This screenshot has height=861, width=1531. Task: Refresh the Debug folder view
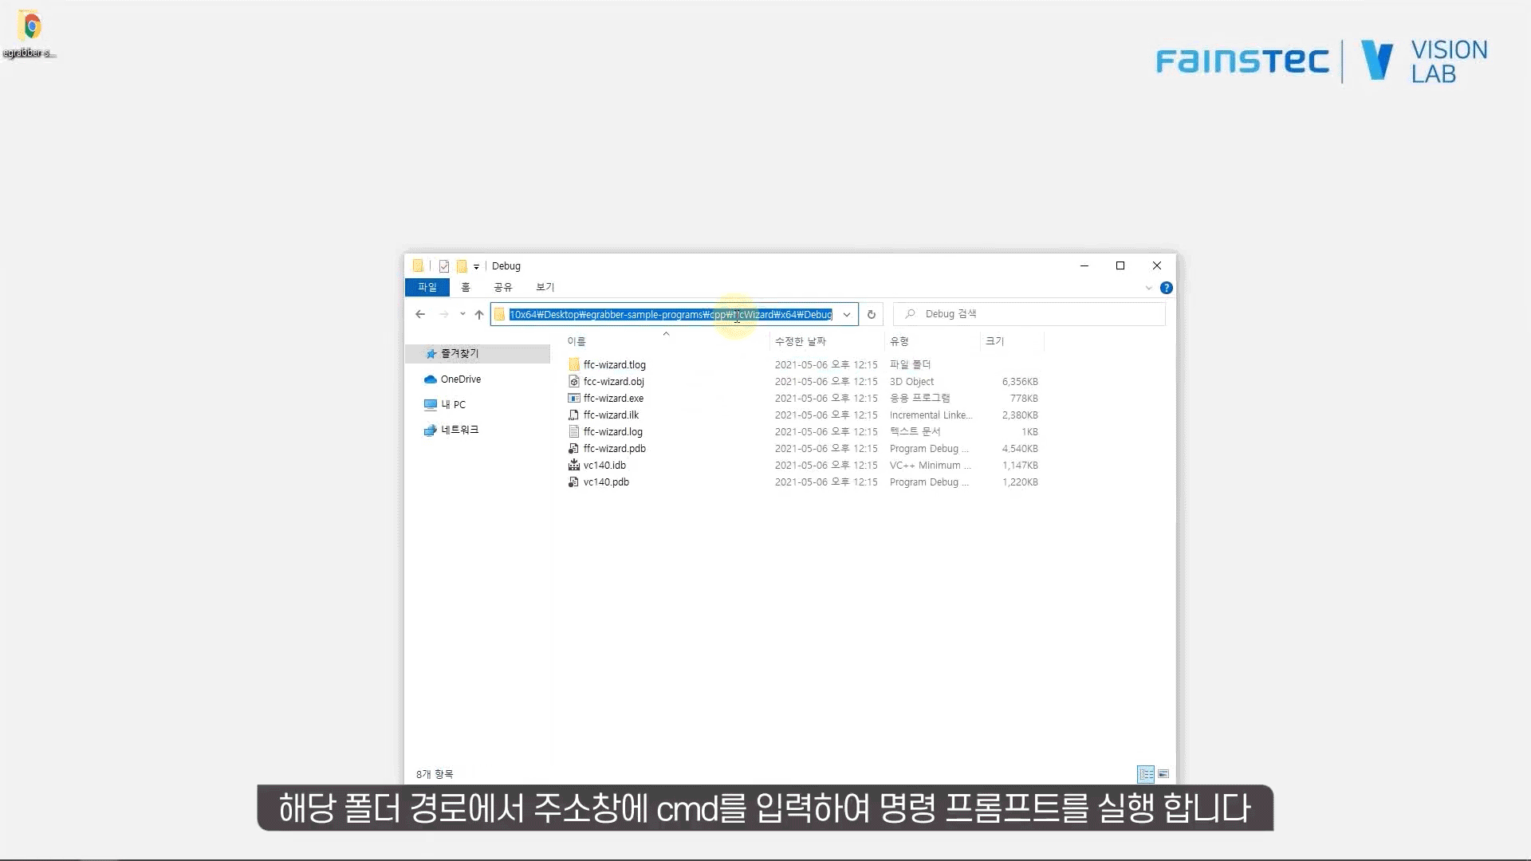coord(872,314)
